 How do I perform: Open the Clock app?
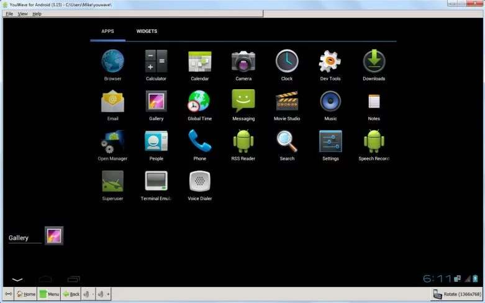[287, 65]
